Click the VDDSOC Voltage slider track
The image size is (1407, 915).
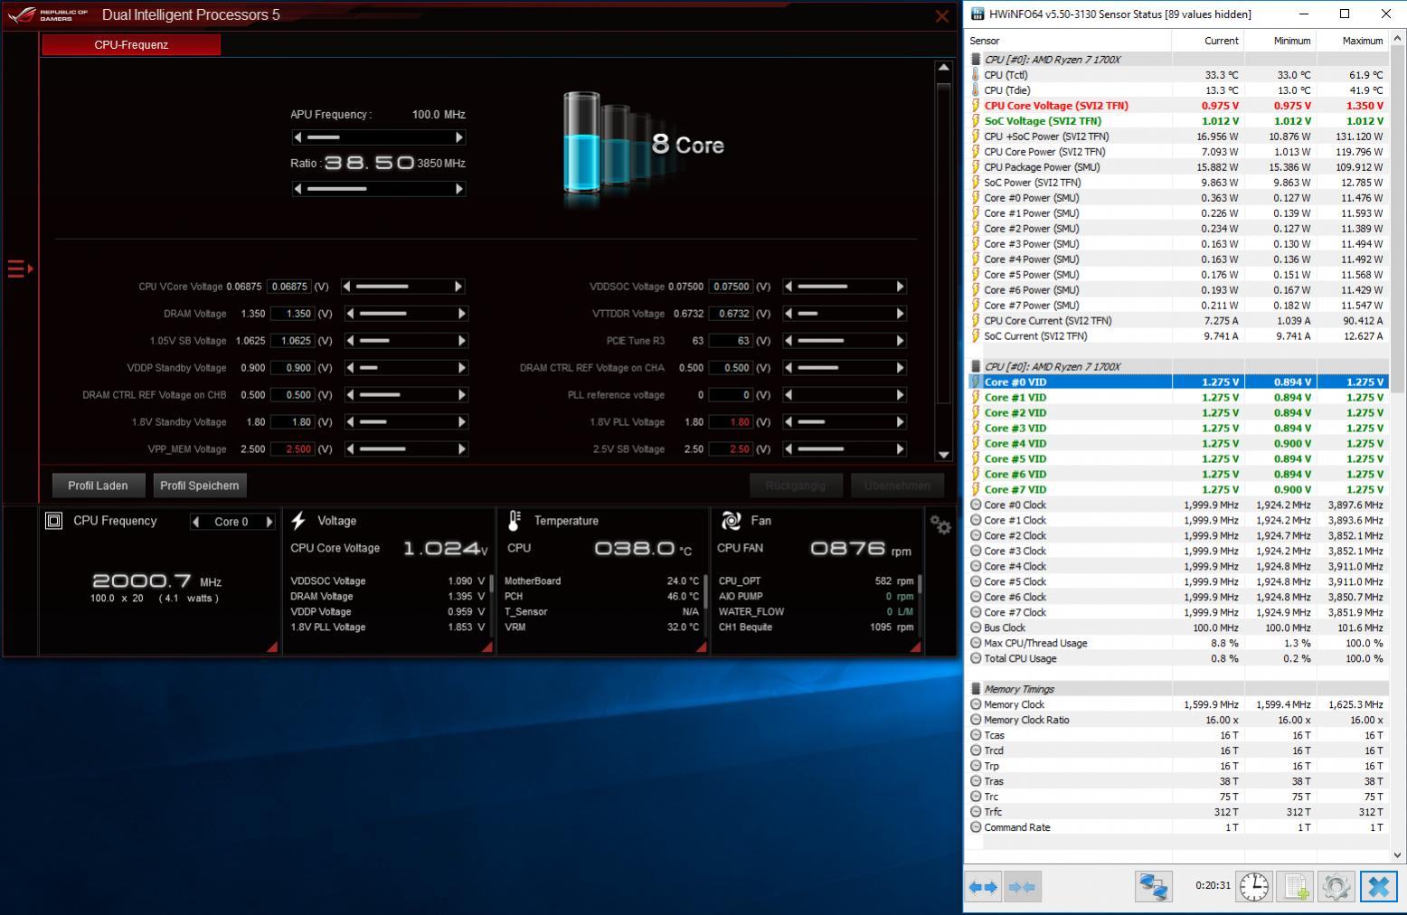(844, 287)
